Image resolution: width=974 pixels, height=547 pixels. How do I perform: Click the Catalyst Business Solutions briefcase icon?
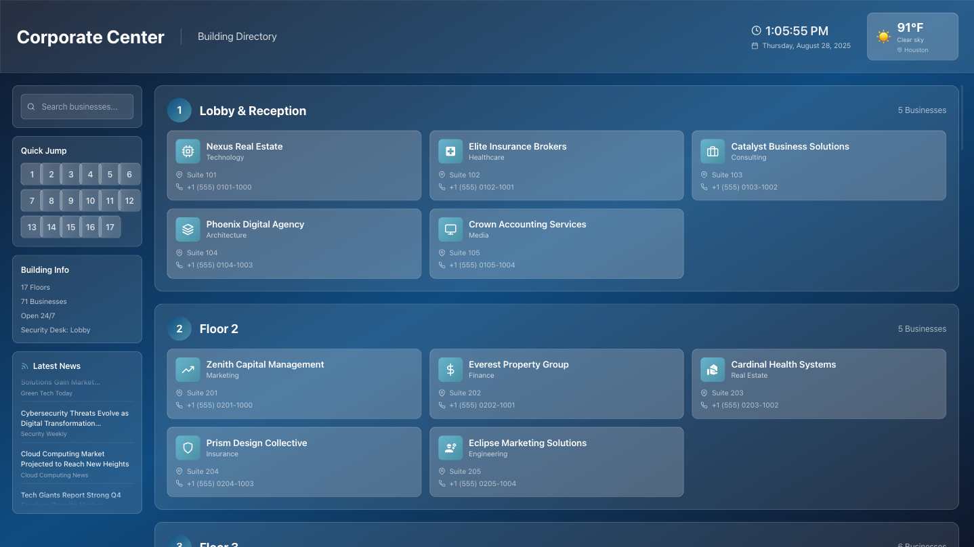tap(713, 151)
